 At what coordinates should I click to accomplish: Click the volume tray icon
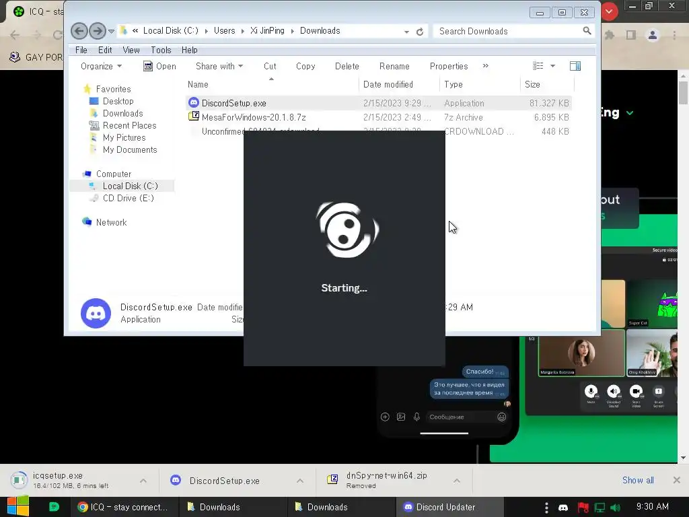[x=616, y=508]
